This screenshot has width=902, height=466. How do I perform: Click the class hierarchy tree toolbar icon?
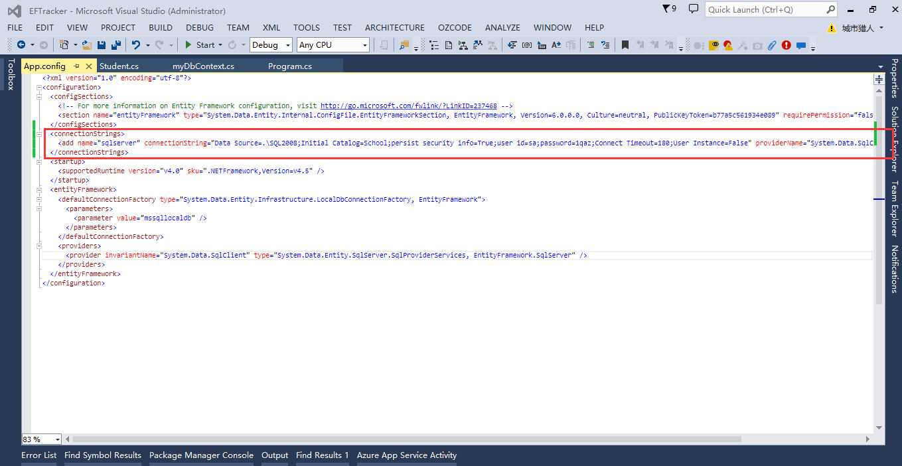pos(463,44)
